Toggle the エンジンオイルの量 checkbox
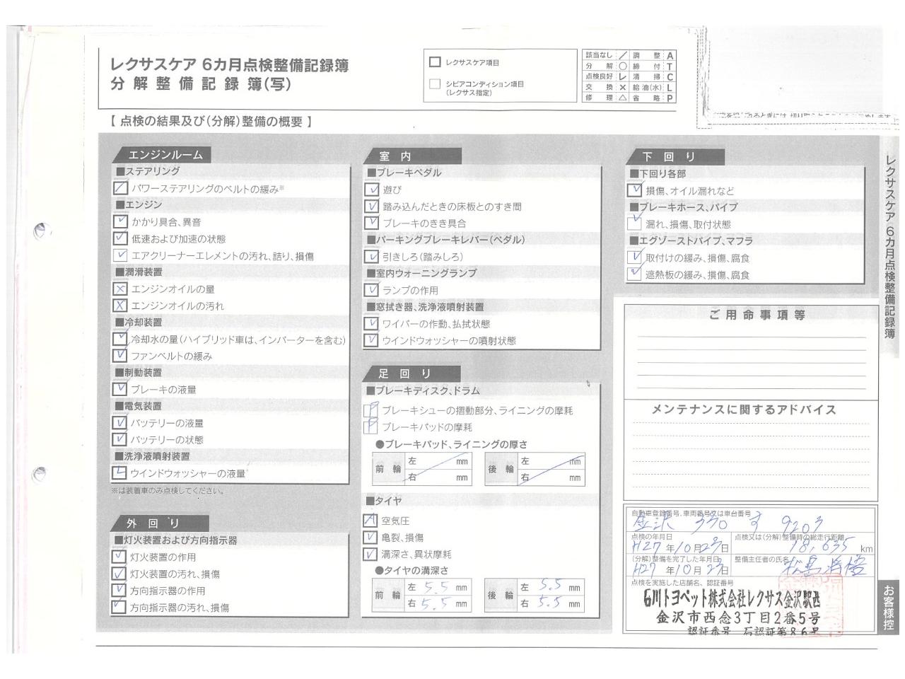The width and height of the screenshot is (905, 679). [x=120, y=289]
